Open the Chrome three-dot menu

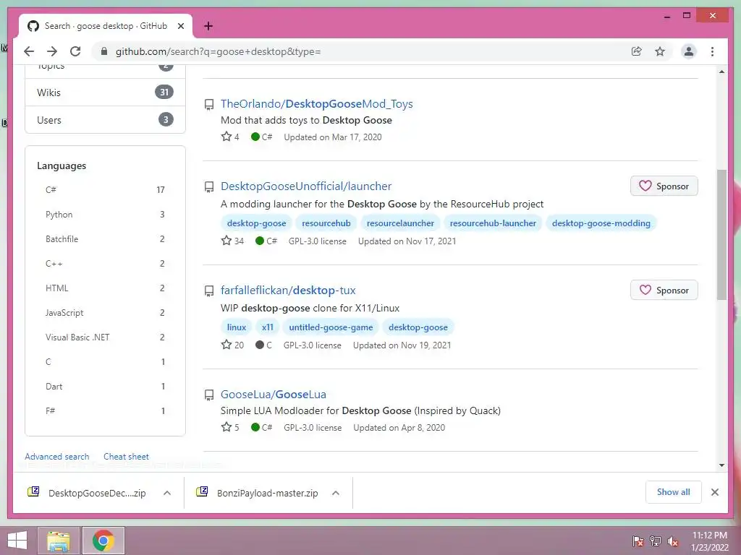[x=712, y=51]
